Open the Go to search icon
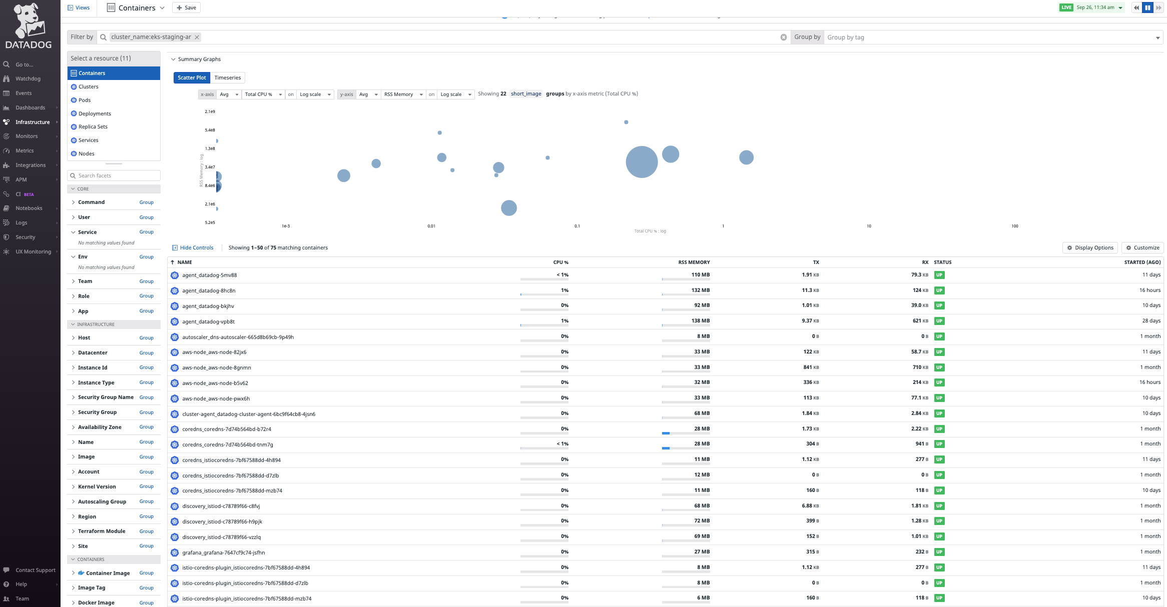Image resolution: width=1167 pixels, height=607 pixels. pos(6,64)
